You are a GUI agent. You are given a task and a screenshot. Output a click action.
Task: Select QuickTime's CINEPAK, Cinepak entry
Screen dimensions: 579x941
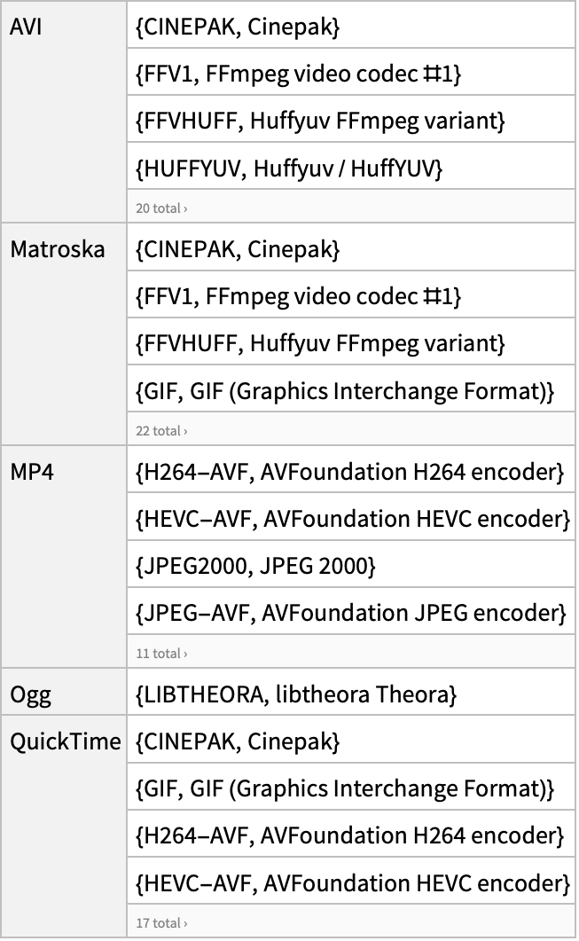(x=351, y=740)
